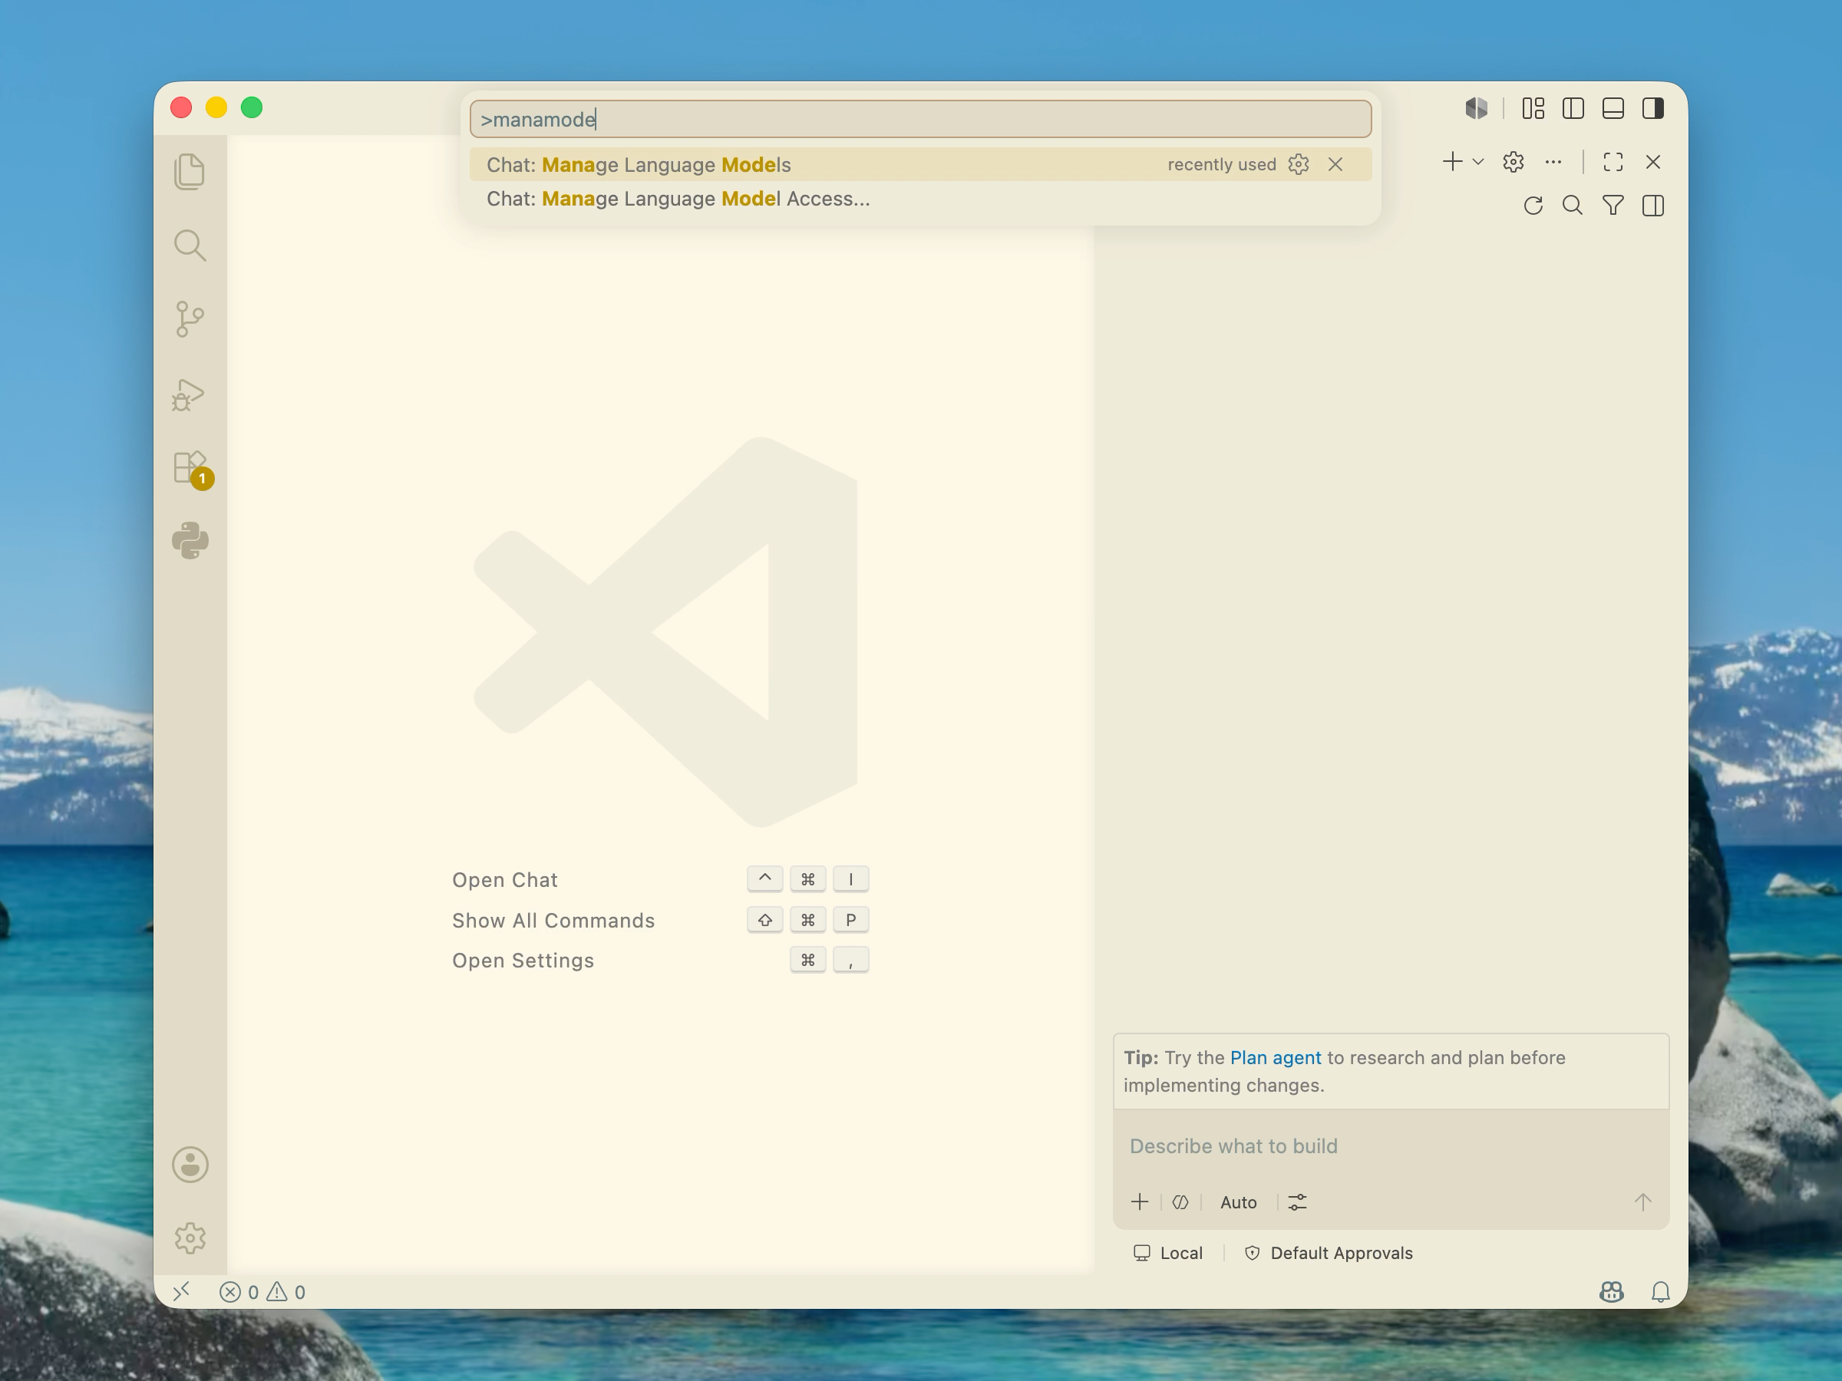The height and width of the screenshot is (1381, 1842).
Task: Click the Describe what to build input
Action: tap(1391, 1146)
